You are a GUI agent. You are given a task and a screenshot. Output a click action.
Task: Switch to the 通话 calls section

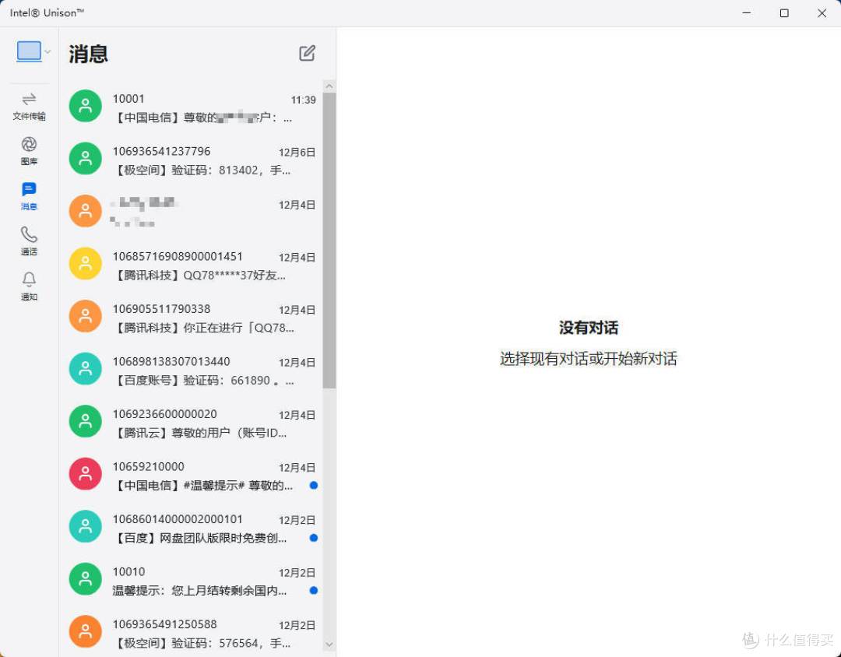(x=29, y=241)
